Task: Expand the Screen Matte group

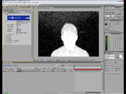Action: [x=5, y=36]
